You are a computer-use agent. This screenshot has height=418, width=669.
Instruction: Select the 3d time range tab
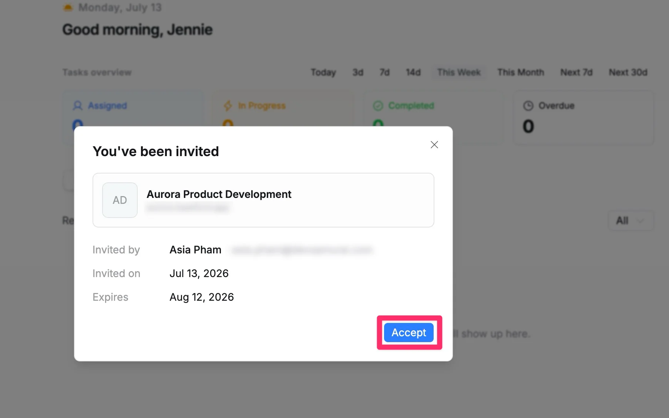[358, 72]
